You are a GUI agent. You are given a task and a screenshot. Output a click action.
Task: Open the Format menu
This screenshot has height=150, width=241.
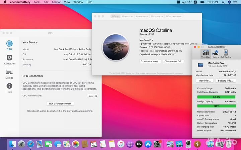(56, 2)
